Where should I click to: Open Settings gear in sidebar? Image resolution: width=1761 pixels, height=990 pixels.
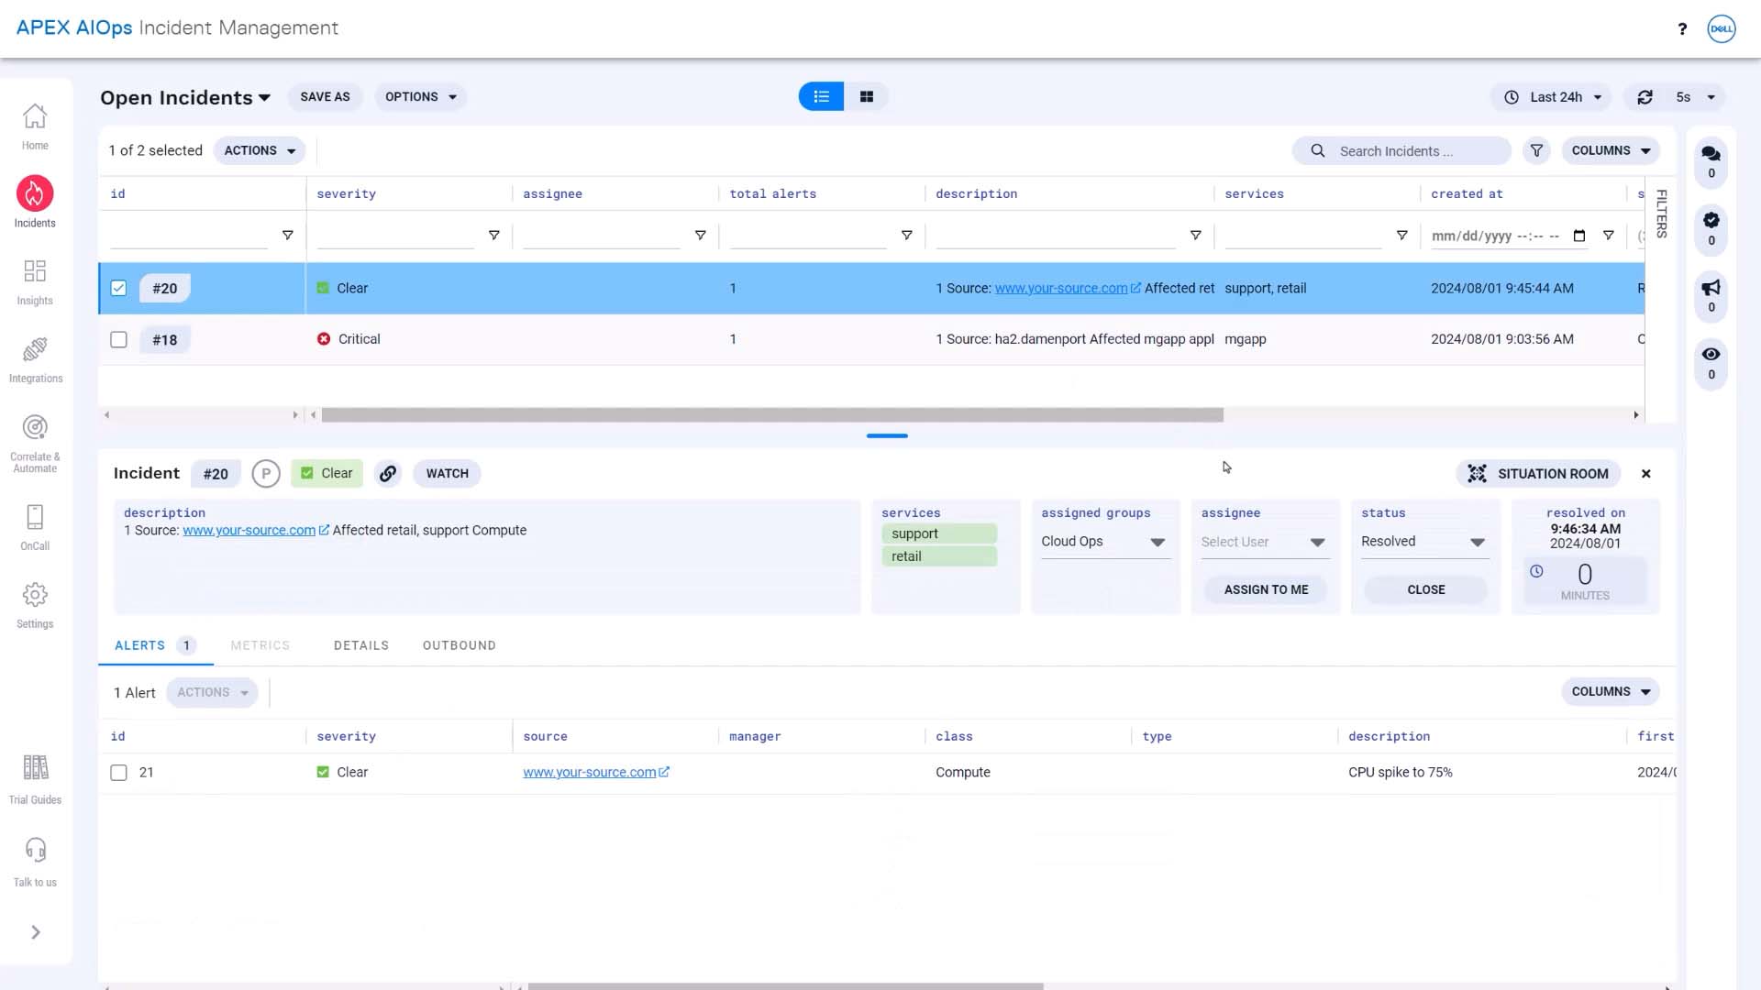[x=35, y=595]
